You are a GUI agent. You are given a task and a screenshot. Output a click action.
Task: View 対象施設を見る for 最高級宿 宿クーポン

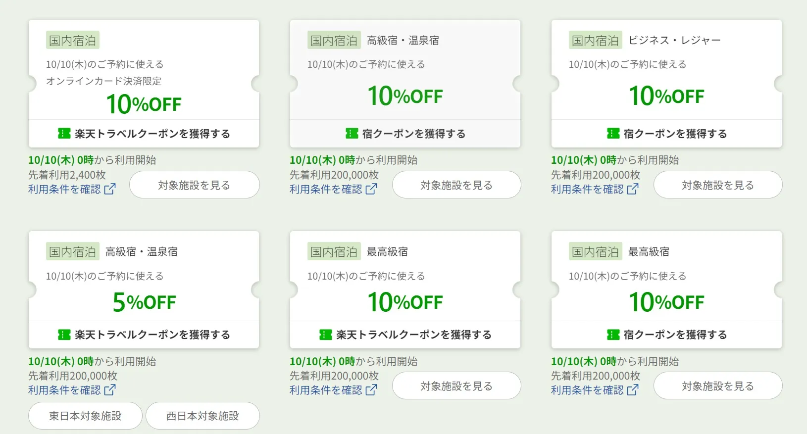click(x=718, y=386)
